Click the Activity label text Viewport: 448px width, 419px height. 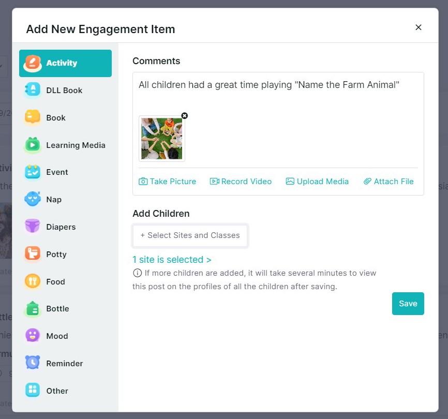tap(62, 63)
